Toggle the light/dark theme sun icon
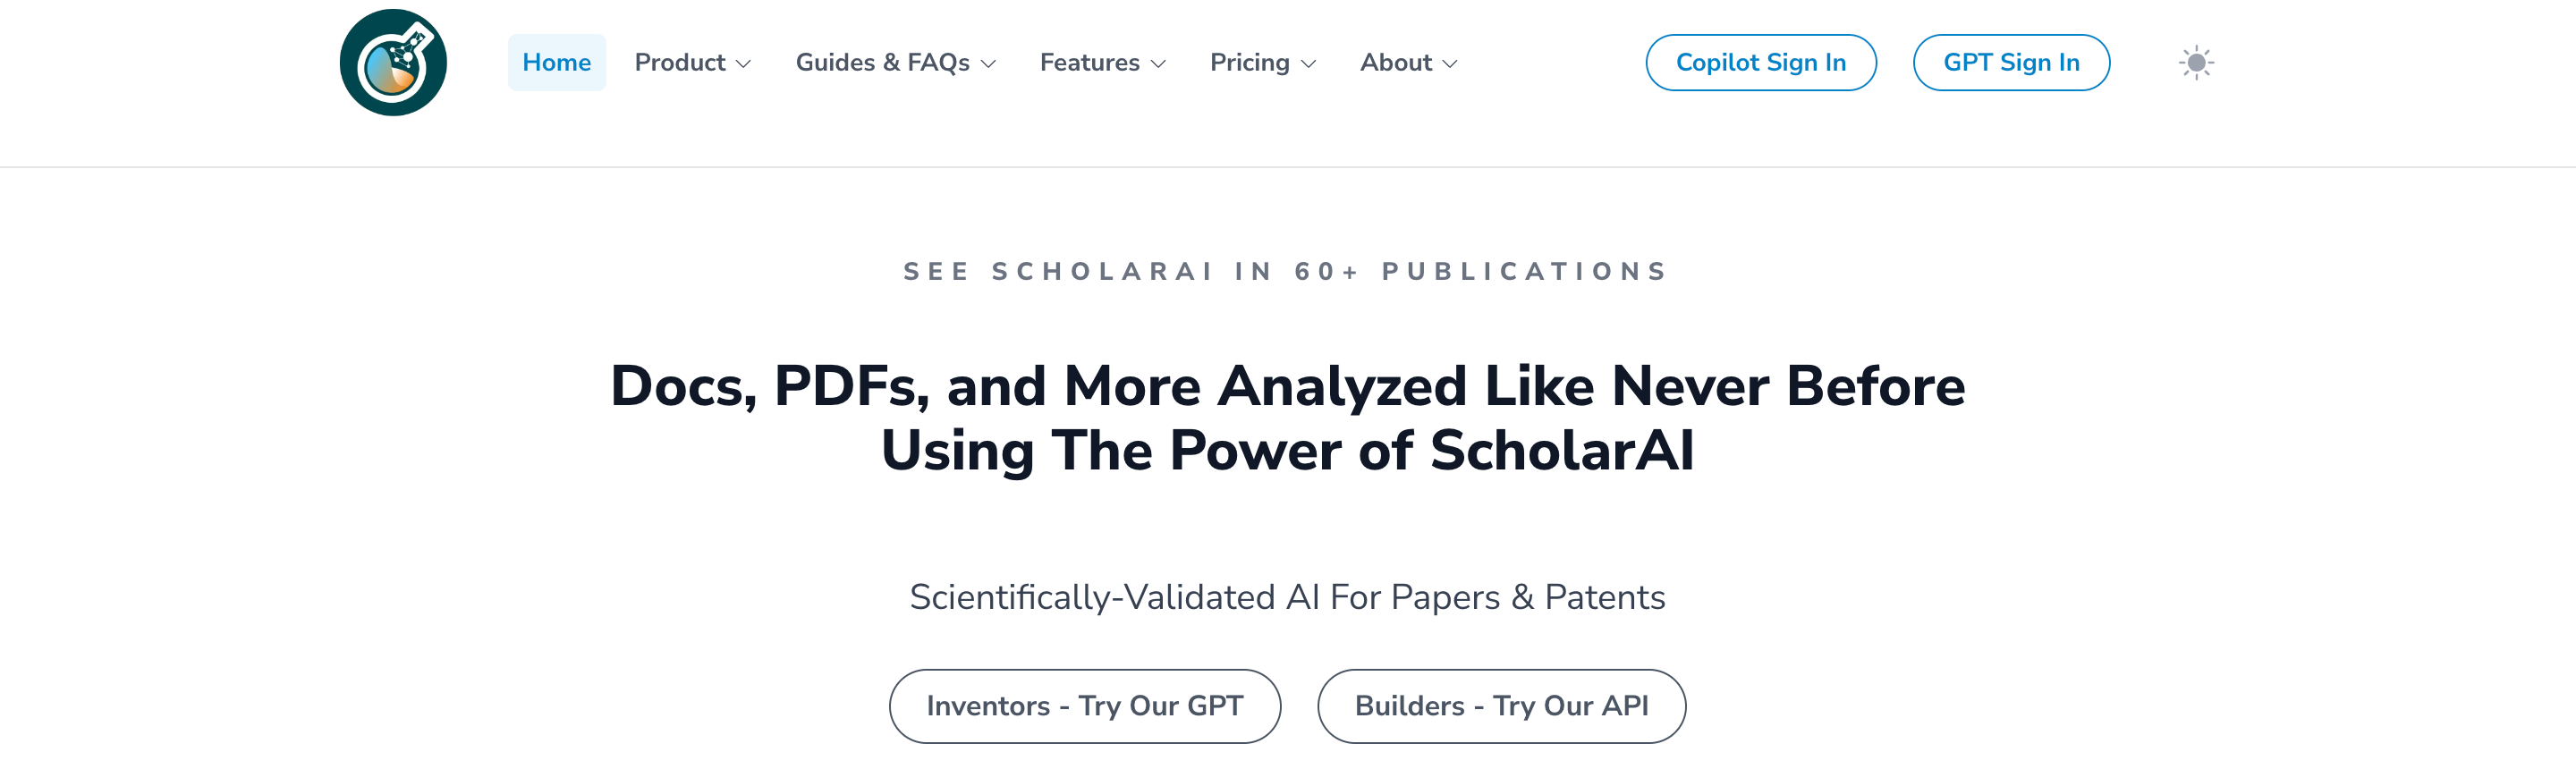2576x769 pixels. (2195, 63)
